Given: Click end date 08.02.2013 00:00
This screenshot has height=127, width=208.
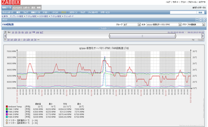Looking at the screenshot, I should [195, 32].
